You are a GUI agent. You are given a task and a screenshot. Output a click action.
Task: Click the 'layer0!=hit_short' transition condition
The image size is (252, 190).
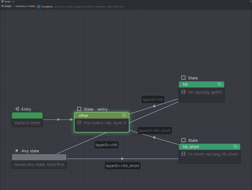pos(155,130)
